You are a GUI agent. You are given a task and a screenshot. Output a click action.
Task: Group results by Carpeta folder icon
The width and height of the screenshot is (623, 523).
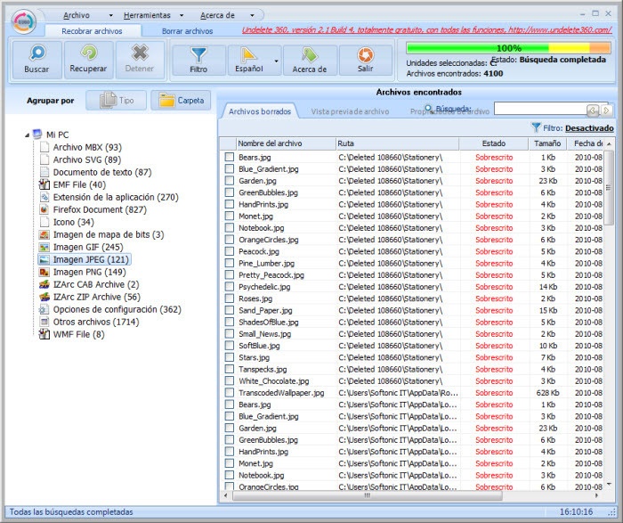(x=180, y=101)
